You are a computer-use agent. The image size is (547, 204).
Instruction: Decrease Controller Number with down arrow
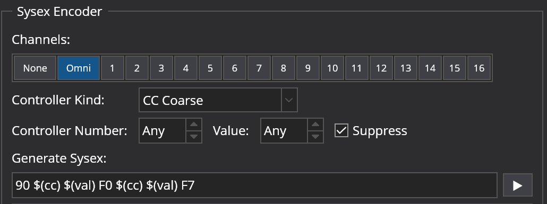(194, 137)
